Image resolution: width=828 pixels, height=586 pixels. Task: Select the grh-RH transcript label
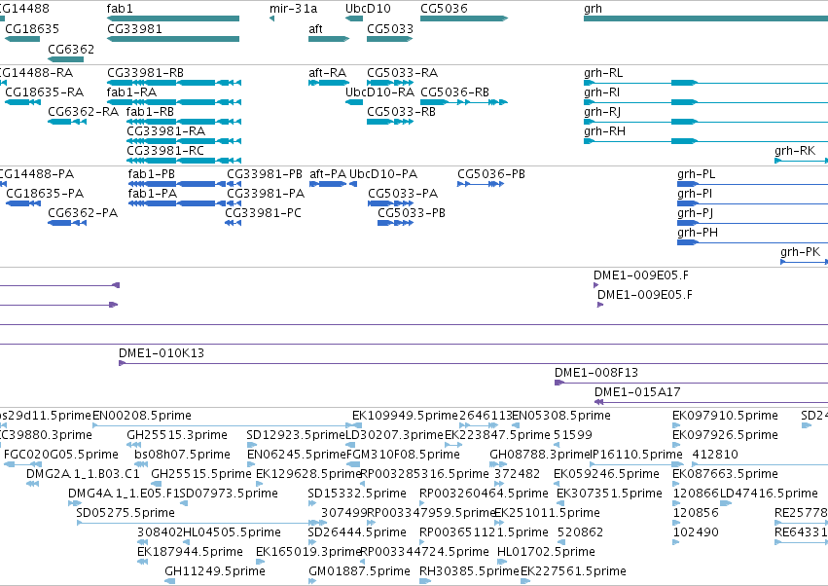coord(604,131)
